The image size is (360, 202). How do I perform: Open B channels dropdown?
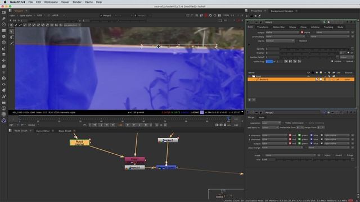coord(274,140)
